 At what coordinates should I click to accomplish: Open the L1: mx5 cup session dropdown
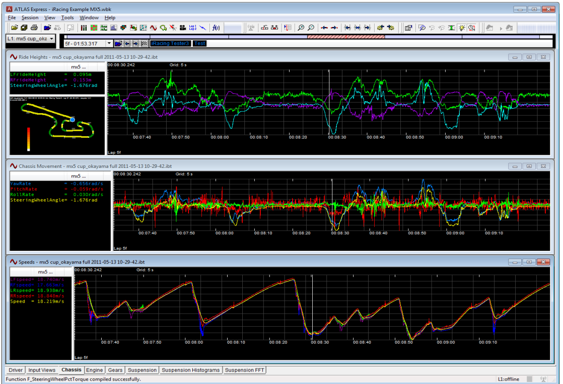click(x=30, y=39)
